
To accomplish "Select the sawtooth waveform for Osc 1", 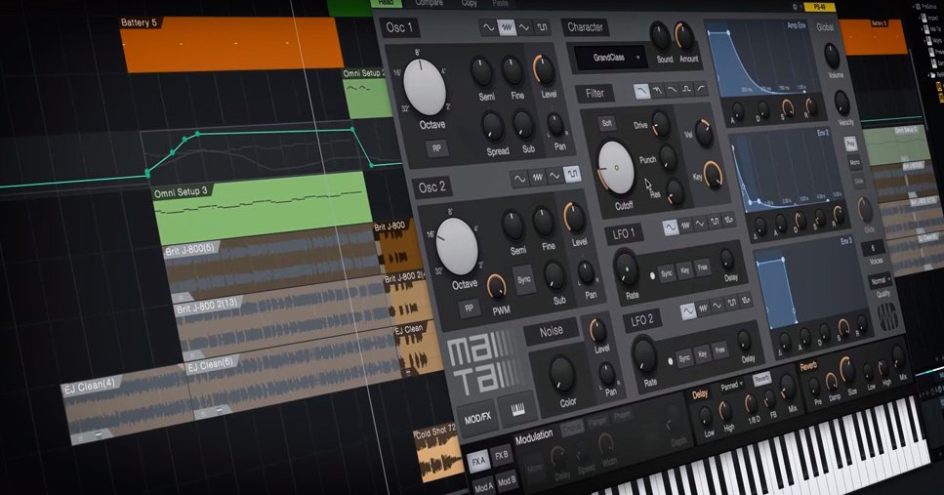I will (x=508, y=28).
